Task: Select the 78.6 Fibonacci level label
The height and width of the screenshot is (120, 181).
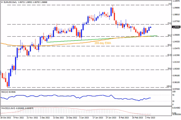Action: pyautogui.click(x=169, y=69)
